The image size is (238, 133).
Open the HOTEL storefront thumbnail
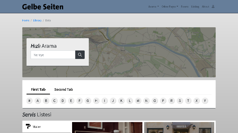(179, 128)
